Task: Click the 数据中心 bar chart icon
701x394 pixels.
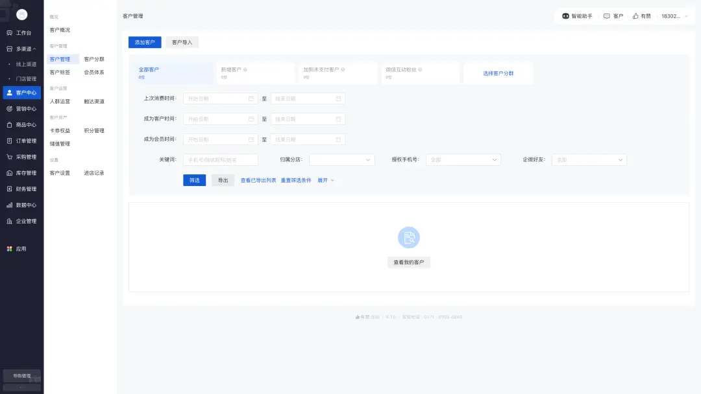Action: (x=10, y=205)
